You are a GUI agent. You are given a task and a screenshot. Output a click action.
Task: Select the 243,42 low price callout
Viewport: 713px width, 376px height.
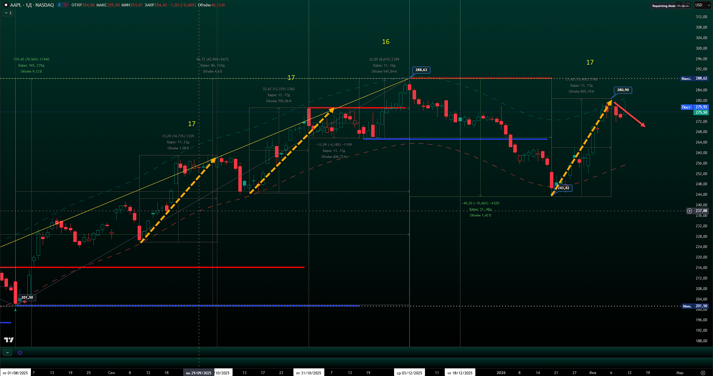pyautogui.click(x=563, y=188)
